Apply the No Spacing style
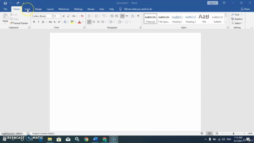This screenshot has height=143, width=254. click(x=164, y=19)
